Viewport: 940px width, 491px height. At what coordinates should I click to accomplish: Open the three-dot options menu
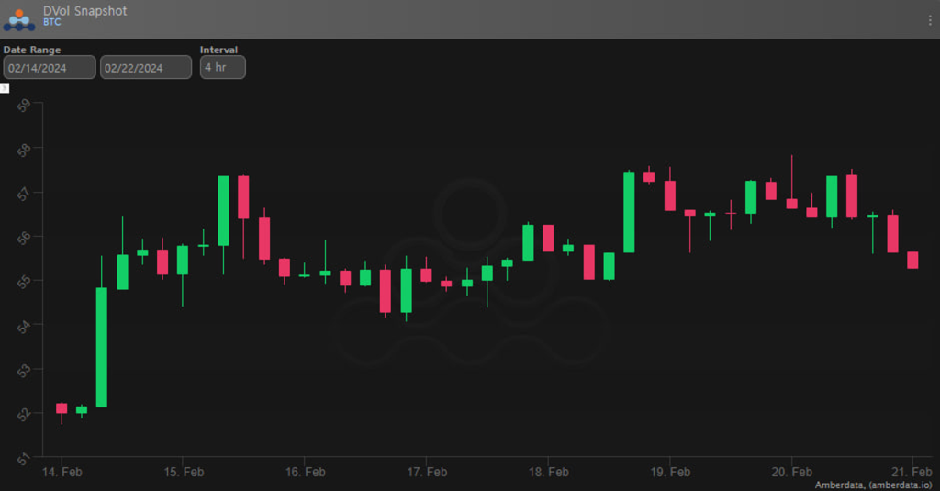pos(930,19)
